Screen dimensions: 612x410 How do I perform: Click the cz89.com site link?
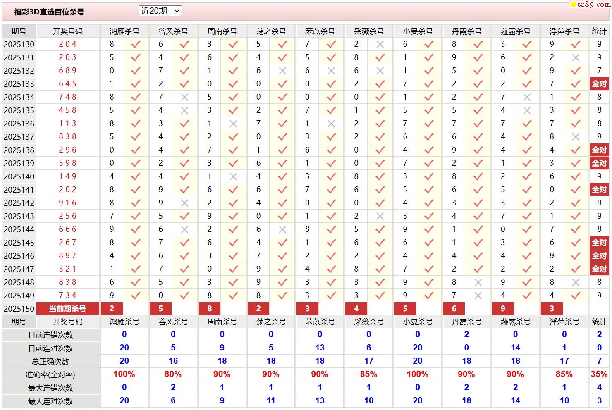(x=593, y=5)
